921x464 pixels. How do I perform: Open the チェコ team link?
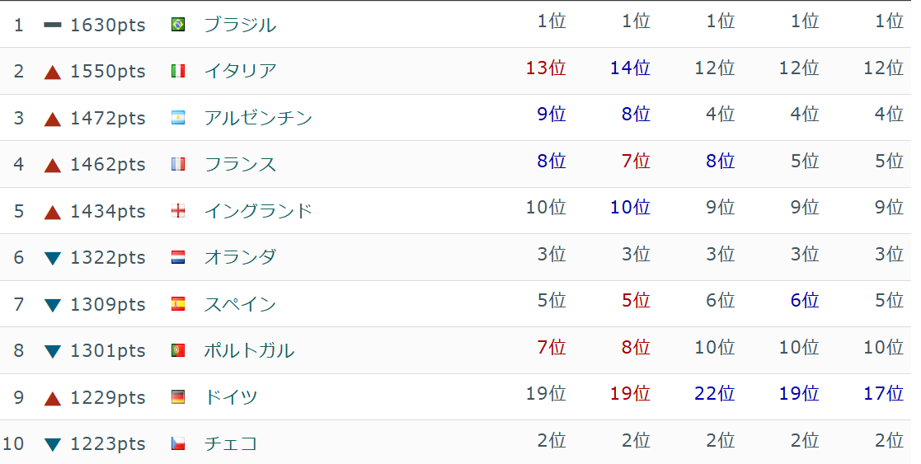click(x=231, y=443)
